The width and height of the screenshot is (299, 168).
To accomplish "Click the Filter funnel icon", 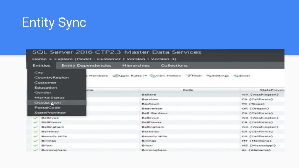I will [x=189, y=76].
